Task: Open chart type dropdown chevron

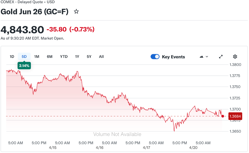Action: point(207,57)
